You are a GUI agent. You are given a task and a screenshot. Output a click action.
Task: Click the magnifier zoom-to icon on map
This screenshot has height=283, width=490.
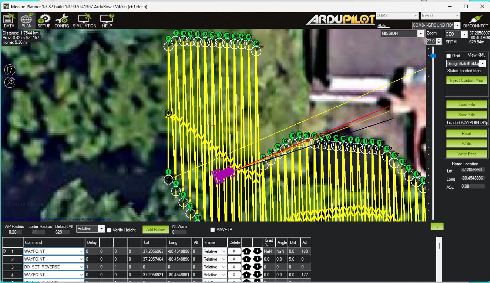pyautogui.click(x=10, y=82)
